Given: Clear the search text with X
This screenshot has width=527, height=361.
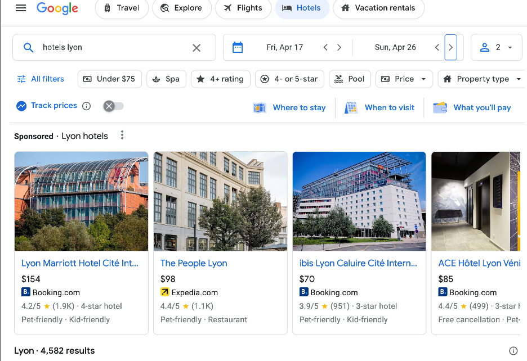Looking at the screenshot, I should pos(196,48).
